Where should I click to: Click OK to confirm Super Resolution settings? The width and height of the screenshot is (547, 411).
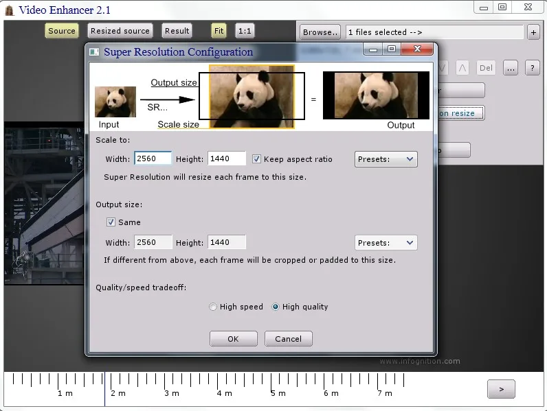pos(234,339)
